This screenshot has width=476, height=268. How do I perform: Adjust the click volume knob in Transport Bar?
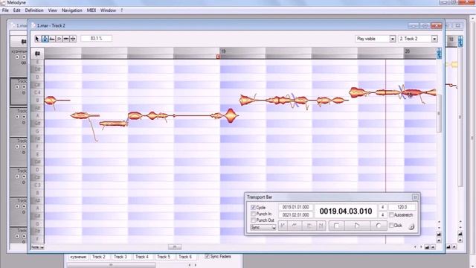pos(411,226)
